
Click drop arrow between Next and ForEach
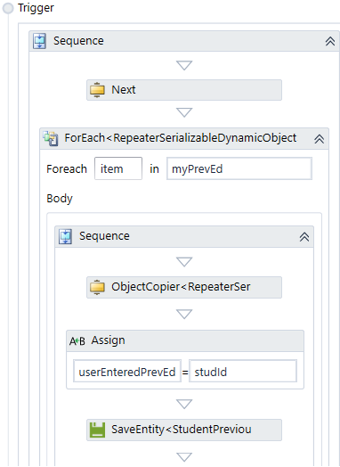(184, 112)
